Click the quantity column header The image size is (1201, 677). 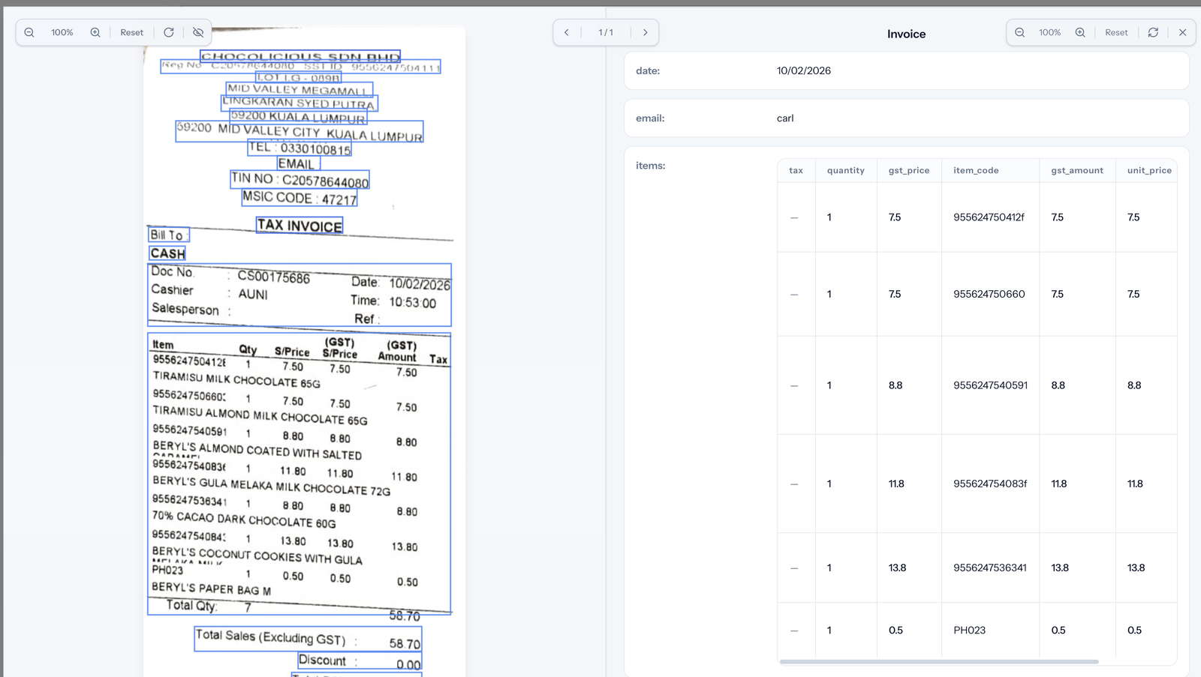coord(846,170)
